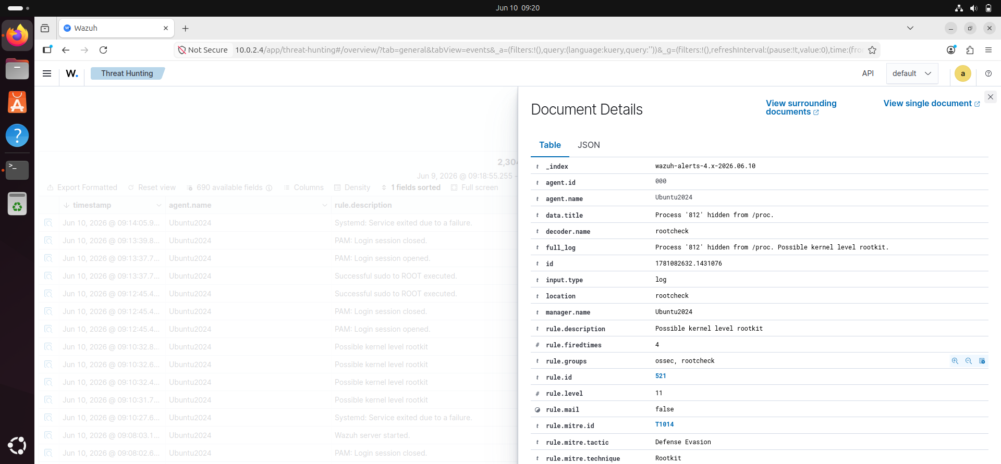Launch Ubuntu Software from dock
This screenshot has width=1001, height=464.
[17, 102]
